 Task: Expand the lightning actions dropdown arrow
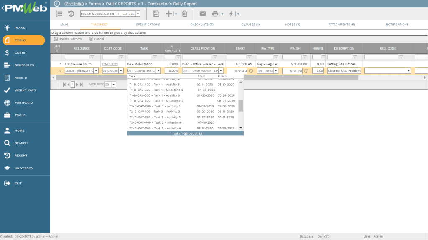click(238, 14)
